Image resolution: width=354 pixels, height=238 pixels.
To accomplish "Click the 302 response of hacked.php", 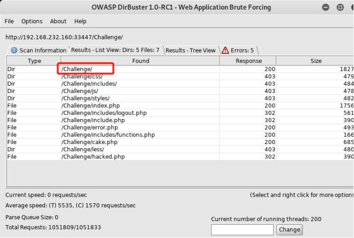I will pos(270,156).
